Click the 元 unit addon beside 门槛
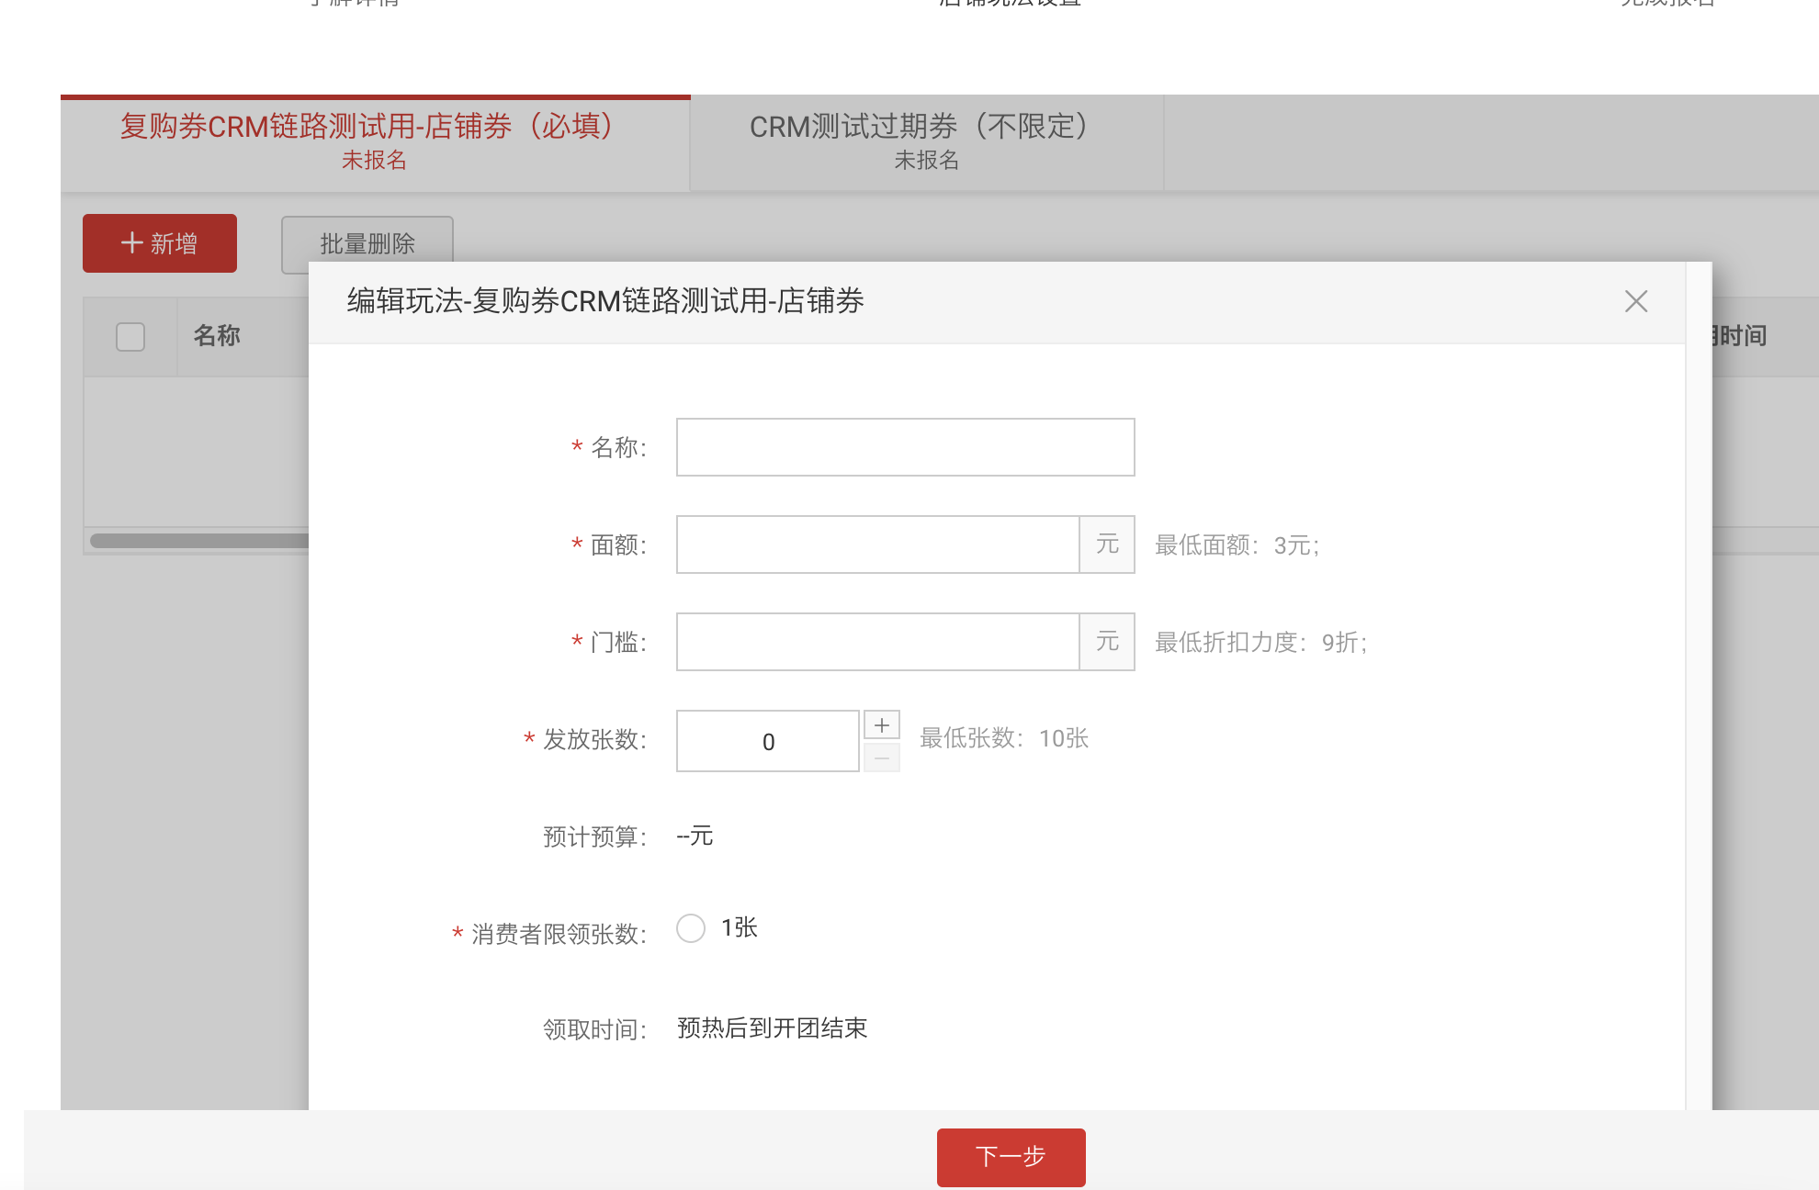1819x1190 pixels. 1107,642
